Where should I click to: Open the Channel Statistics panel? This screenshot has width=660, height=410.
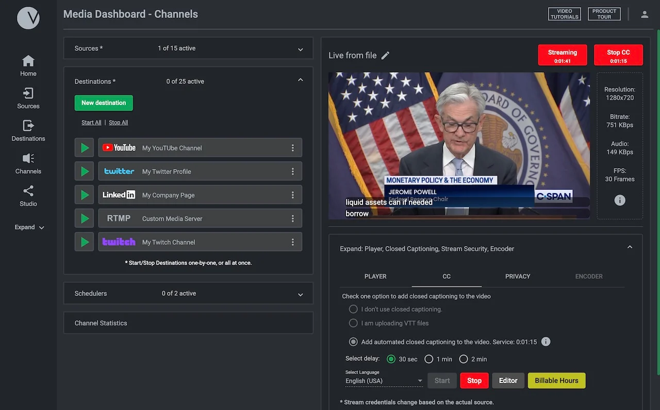[188, 323]
